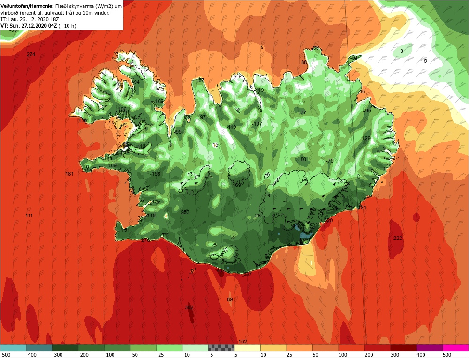This screenshot has width=469, height=358.
Task: Click the value 274 over the northwest sea
Action: coord(31,54)
